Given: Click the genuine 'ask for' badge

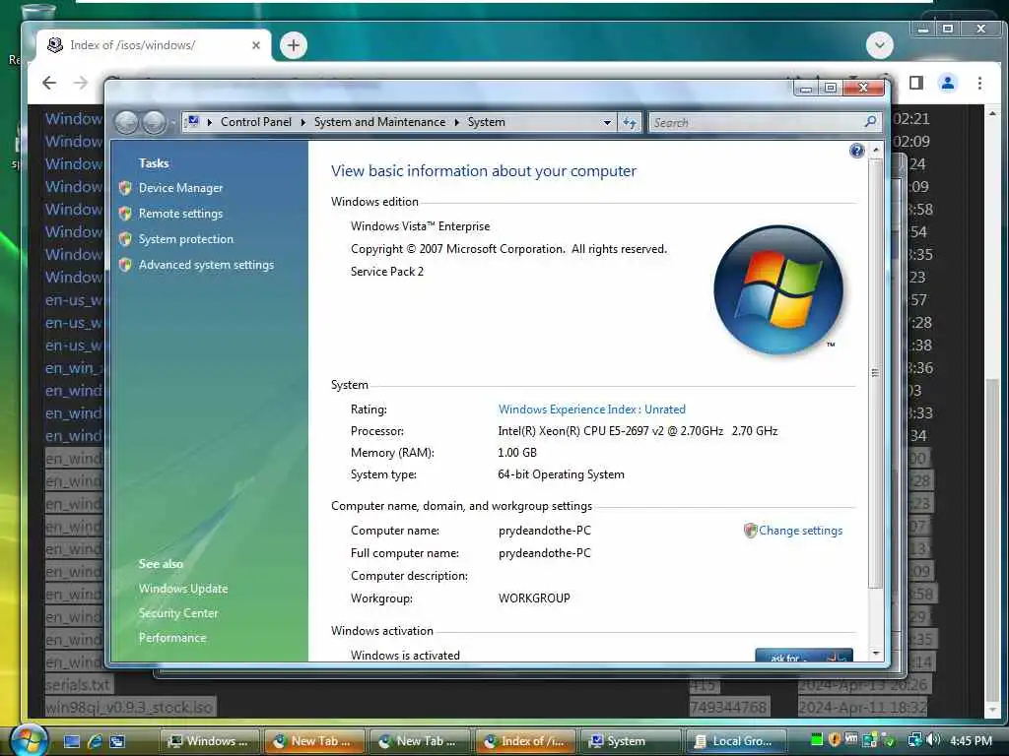Looking at the screenshot, I should 804,655.
